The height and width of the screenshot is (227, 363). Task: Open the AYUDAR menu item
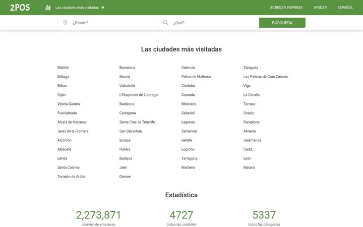pos(320,8)
